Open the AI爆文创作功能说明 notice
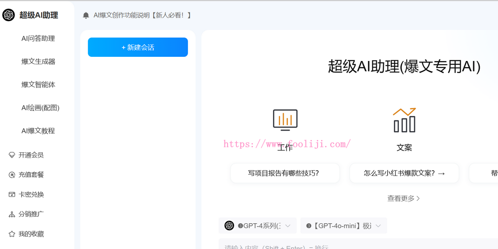 pyautogui.click(x=141, y=15)
